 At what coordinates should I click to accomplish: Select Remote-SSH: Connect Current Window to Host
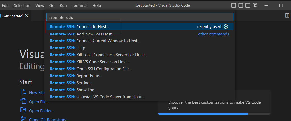click(140, 41)
